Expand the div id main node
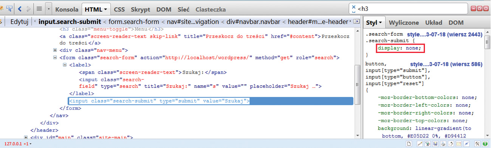The width and height of the screenshot is (491, 148). (x=26, y=137)
